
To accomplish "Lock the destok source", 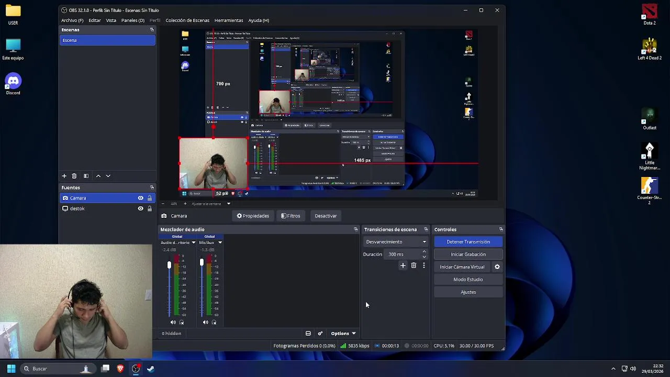I will [150, 208].
